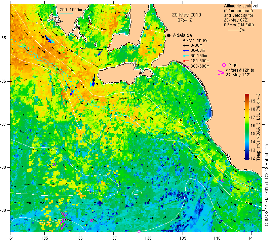
Task: Click the temperature colorbar at 19 degrees
Action: tap(247, 101)
